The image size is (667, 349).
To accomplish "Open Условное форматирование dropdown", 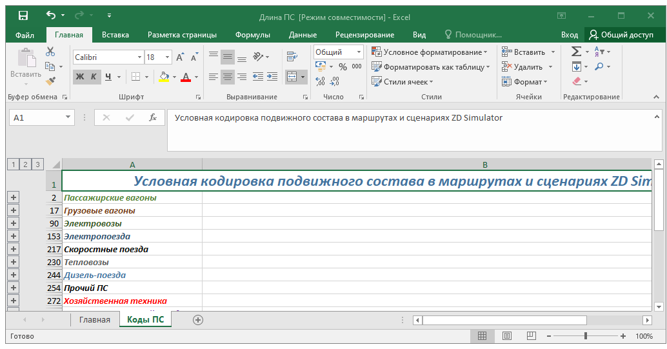I will click(430, 52).
